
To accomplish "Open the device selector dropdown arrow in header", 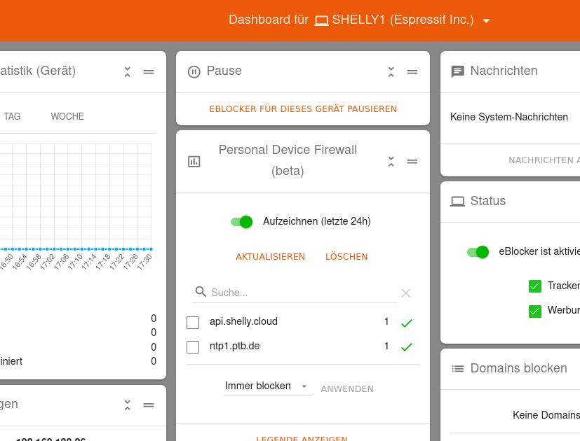I will pos(487,21).
